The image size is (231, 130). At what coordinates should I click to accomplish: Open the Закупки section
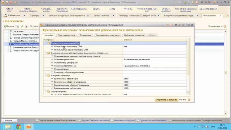click(96, 9)
